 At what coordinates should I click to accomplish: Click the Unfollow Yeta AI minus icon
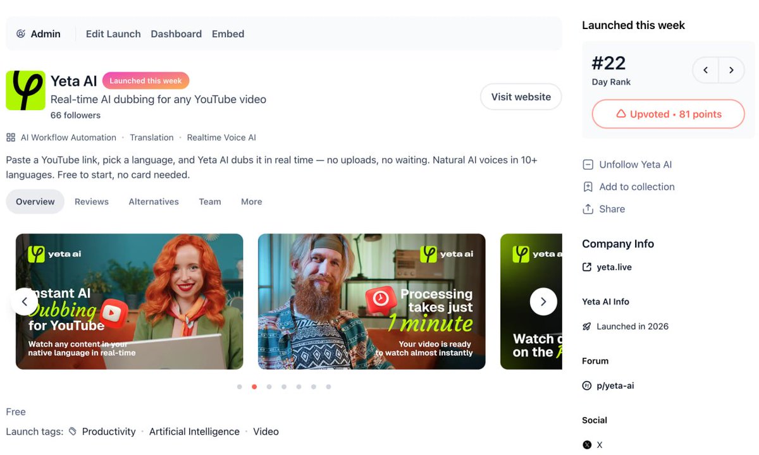[588, 164]
